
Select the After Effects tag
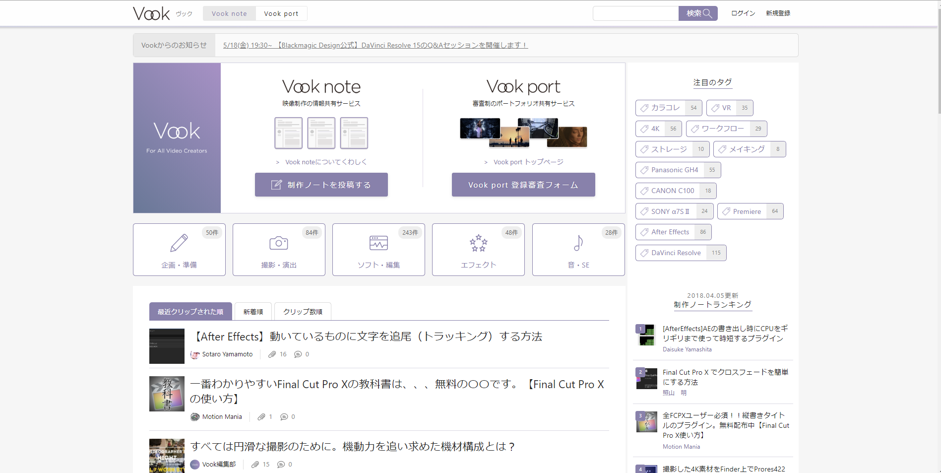670,232
